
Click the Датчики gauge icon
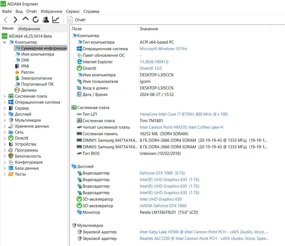click(17, 90)
